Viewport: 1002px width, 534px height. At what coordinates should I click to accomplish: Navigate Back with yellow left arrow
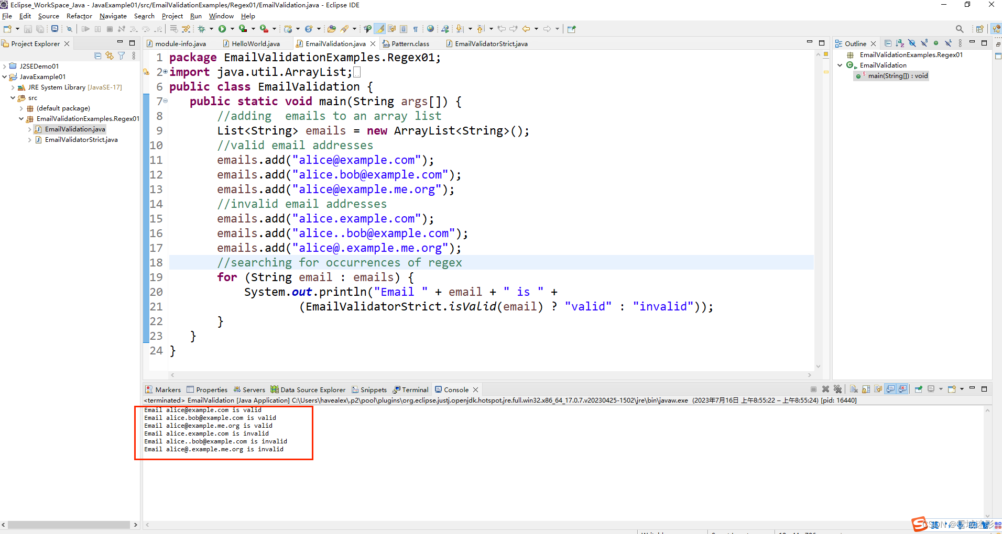tap(526, 29)
